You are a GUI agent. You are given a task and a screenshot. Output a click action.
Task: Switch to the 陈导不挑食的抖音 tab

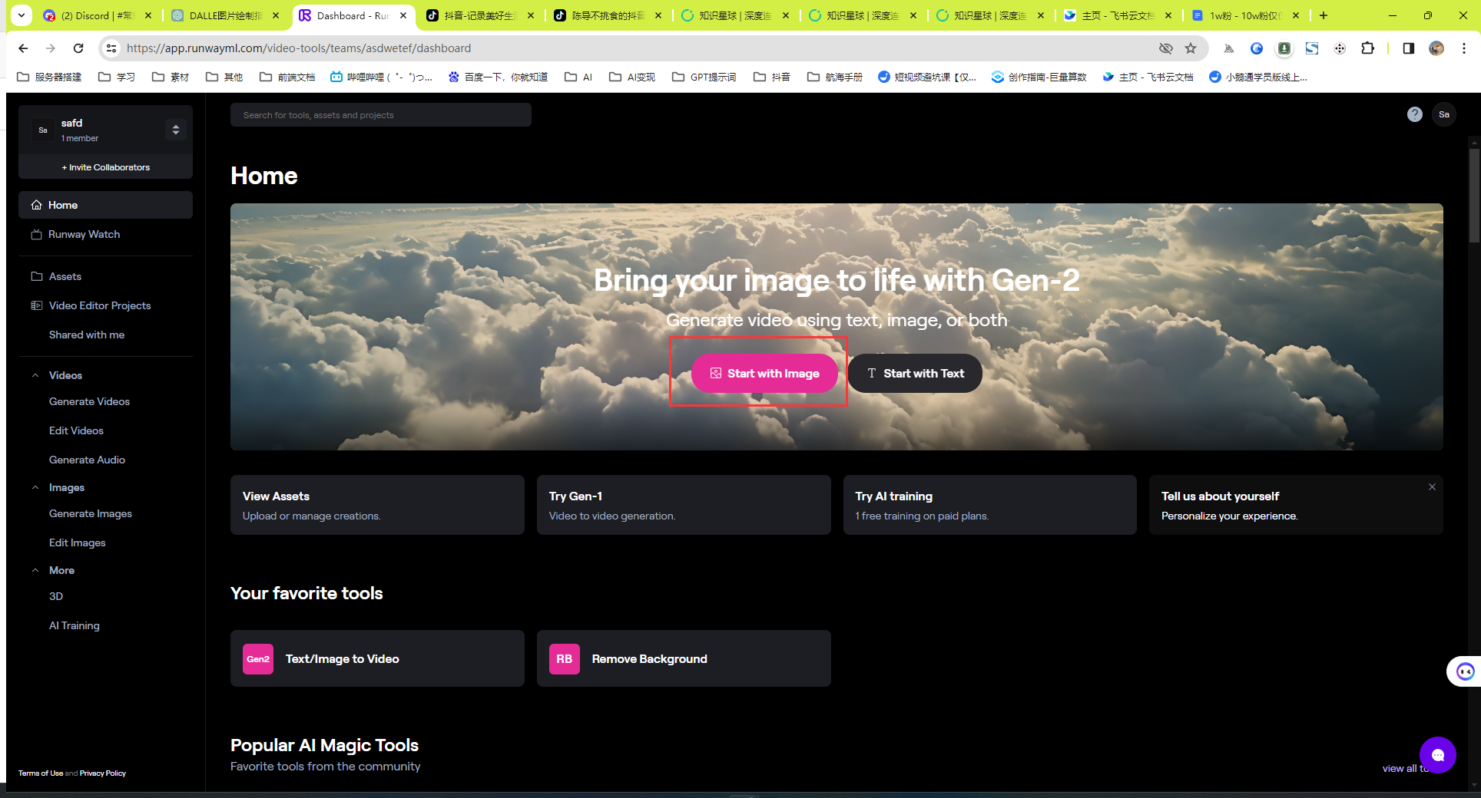[x=608, y=15]
